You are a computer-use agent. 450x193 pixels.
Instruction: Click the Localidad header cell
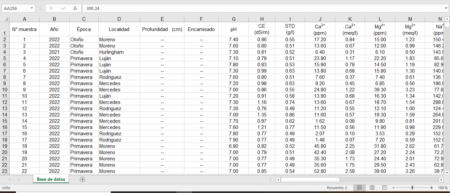tap(119, 29)
